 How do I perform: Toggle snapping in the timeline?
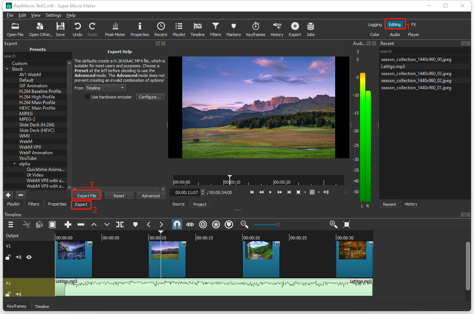tap(177, 224)
